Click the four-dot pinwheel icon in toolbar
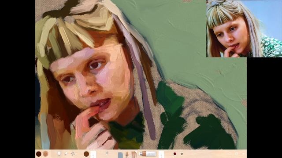282x158 pixels. click(73, 154)
